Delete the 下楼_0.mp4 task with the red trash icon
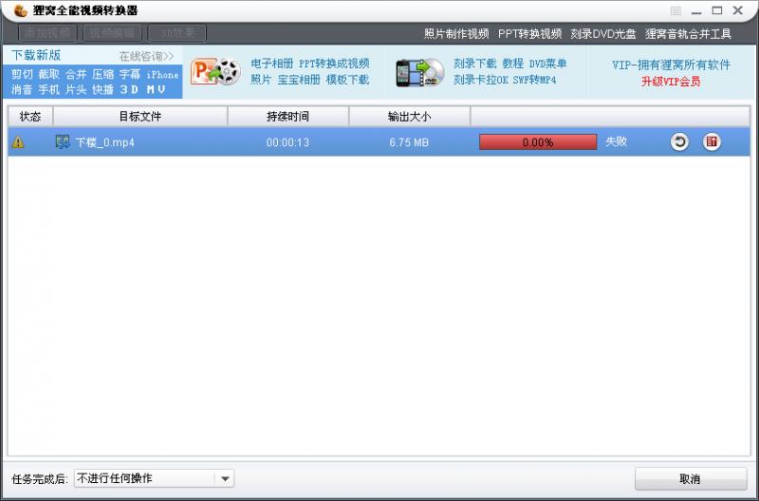Viewport: 759px width, 501px height. [x=712, y=141]
